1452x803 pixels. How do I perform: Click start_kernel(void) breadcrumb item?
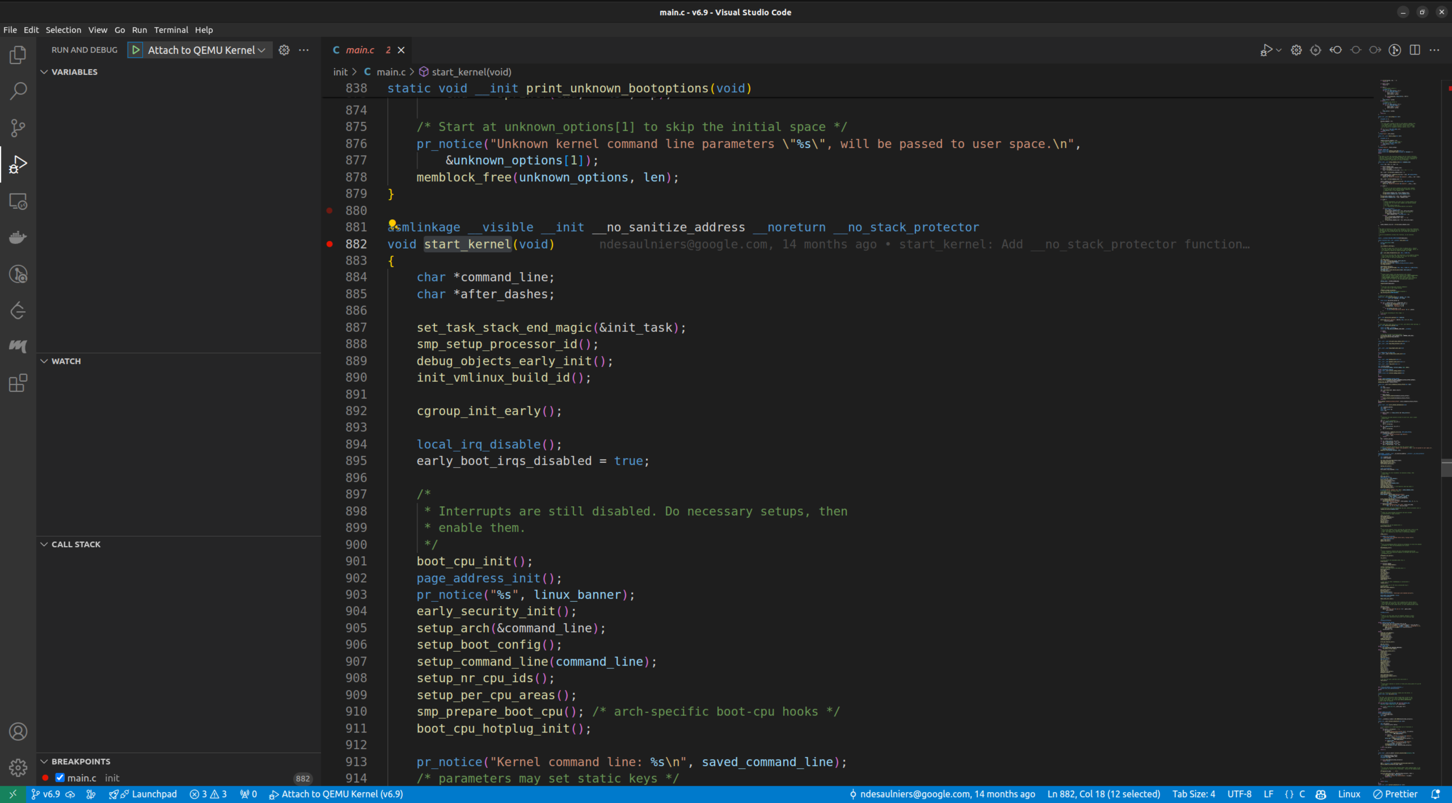coord(465,72)
